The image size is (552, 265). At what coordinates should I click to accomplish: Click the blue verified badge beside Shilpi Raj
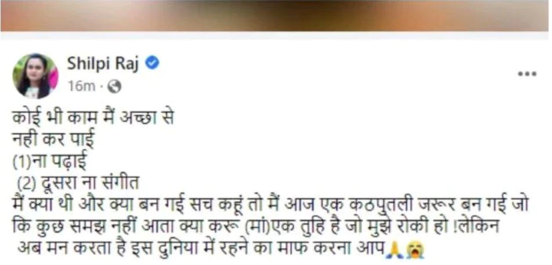(152, 64)
